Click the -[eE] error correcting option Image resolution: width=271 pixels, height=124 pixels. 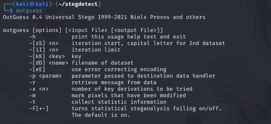pos(37,70)
